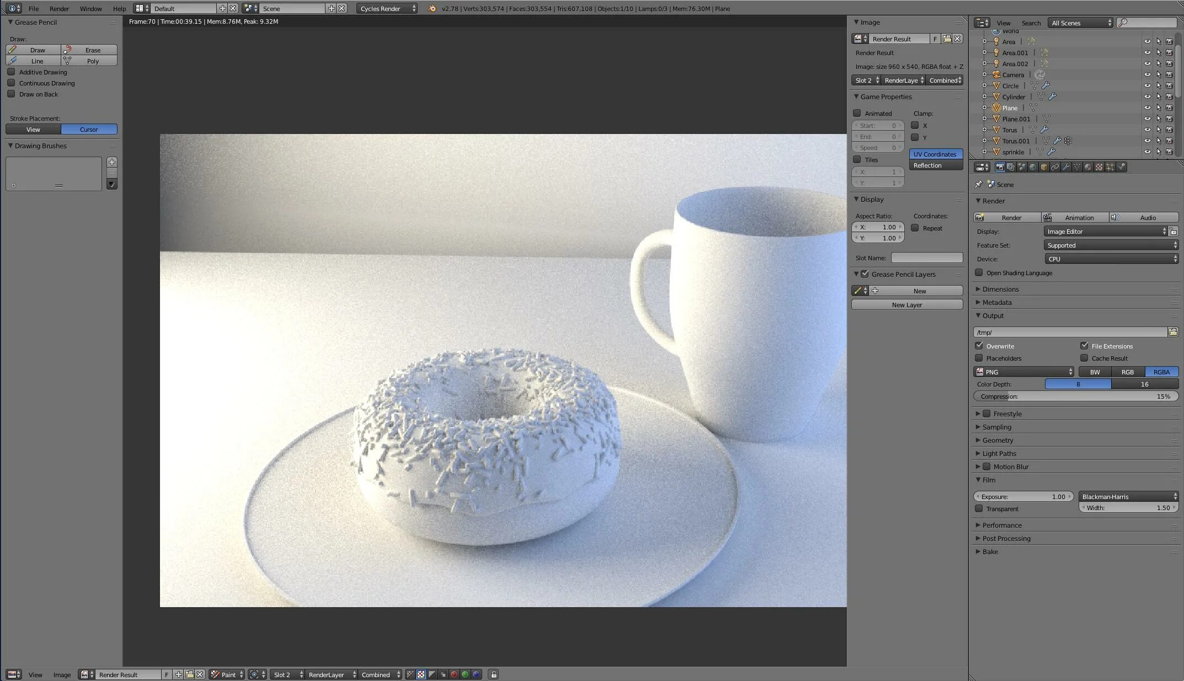The image size is (1184, 681).
Task: Open the World properties tab icon
Action: point(1033,167)
